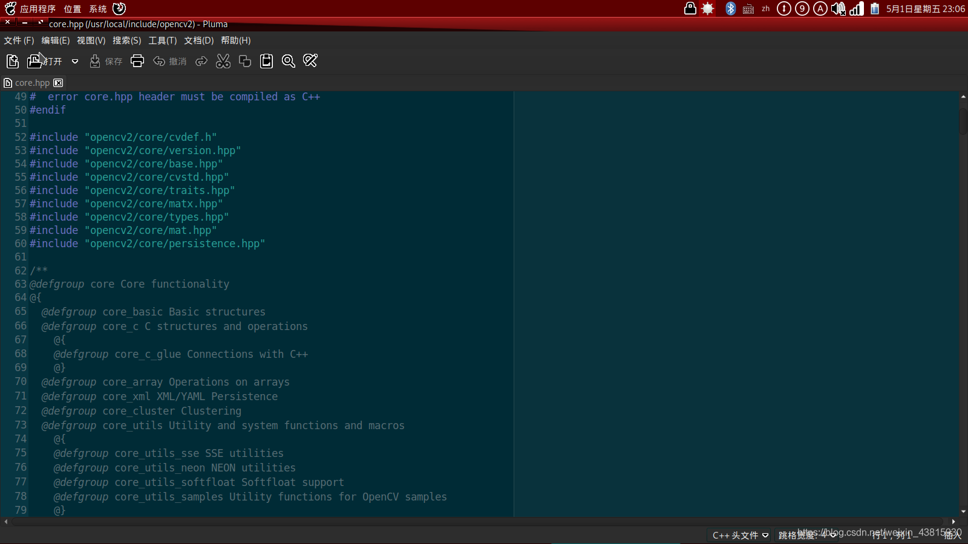968x544 pixels.
Task: Undo the last change (撤消)
Action: pyautogui.click(x=170, y=61)
